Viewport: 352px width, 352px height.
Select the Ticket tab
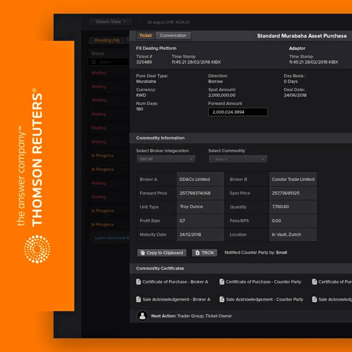[145, 35]
